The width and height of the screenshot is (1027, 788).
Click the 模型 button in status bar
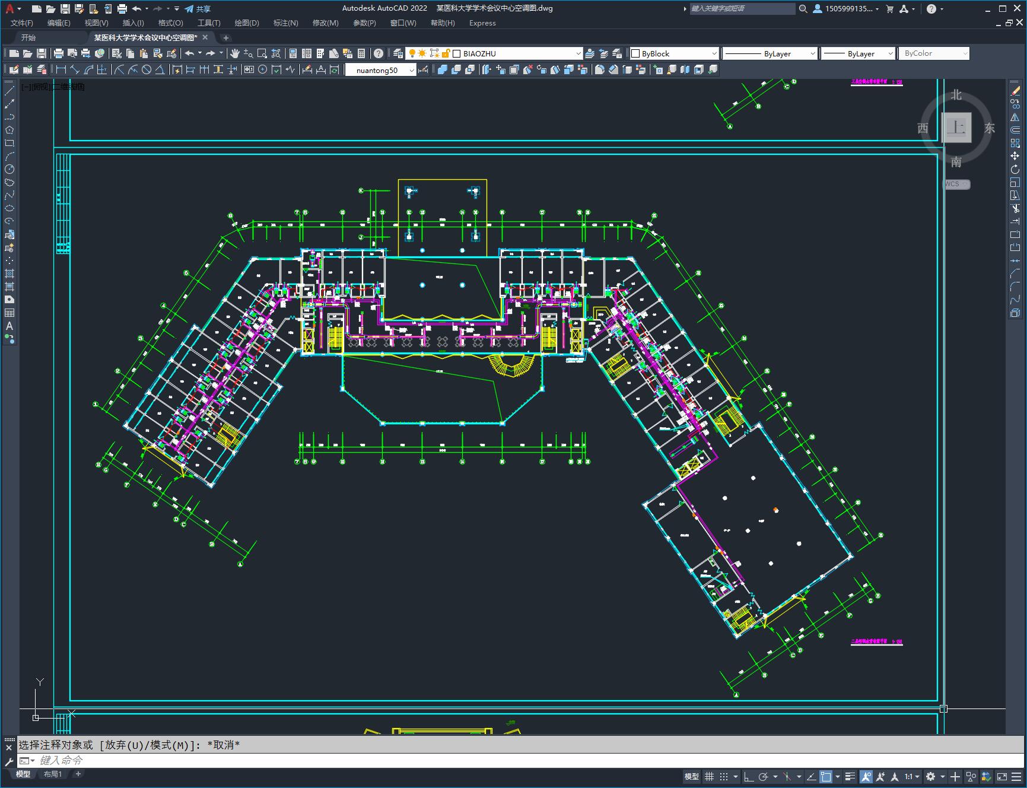pyautogui.click(x=692, y=776)
